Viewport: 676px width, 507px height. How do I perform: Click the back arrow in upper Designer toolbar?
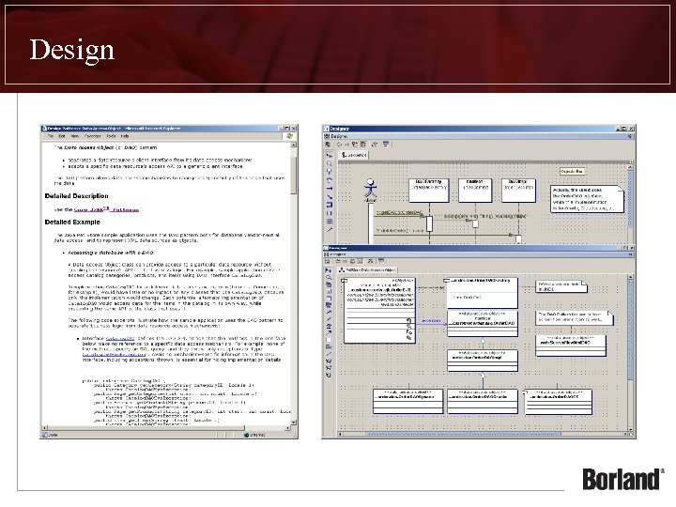[339, 145]
